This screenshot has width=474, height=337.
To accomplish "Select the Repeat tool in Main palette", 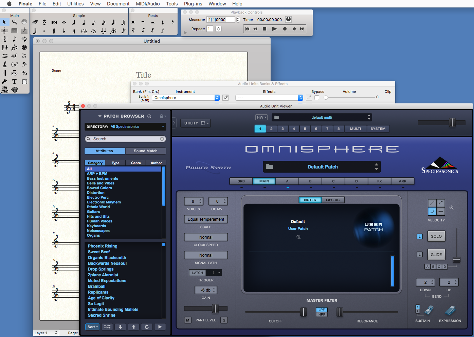I will click(4, 73).
